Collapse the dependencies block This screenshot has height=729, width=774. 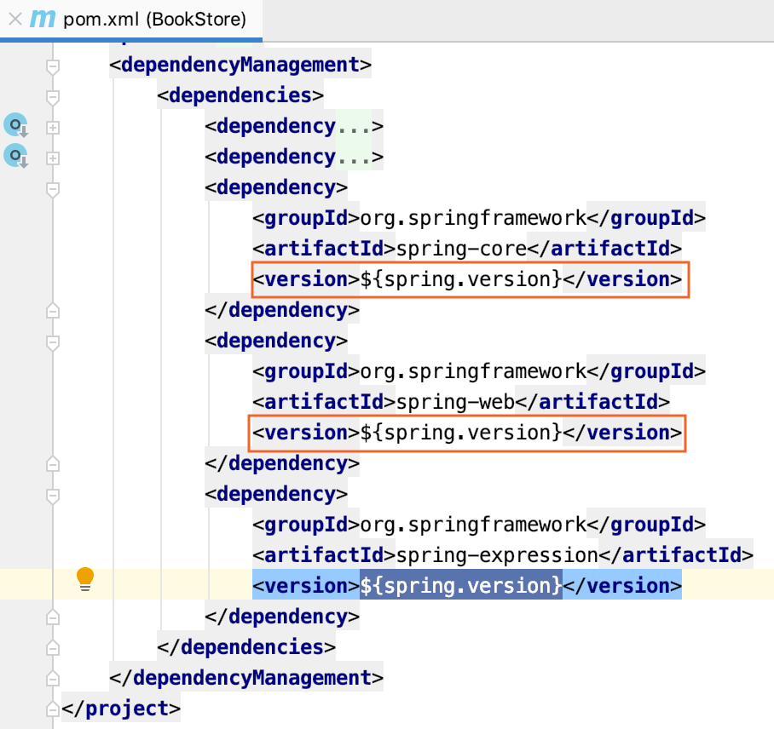tap(53, 97)
